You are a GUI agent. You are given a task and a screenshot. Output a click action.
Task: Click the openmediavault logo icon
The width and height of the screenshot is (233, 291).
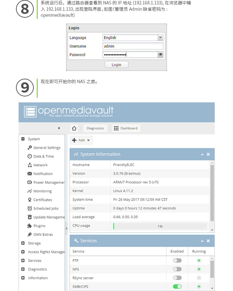(30, 112)
